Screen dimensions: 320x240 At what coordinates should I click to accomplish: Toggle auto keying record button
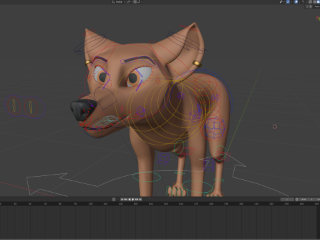point(113,199)
